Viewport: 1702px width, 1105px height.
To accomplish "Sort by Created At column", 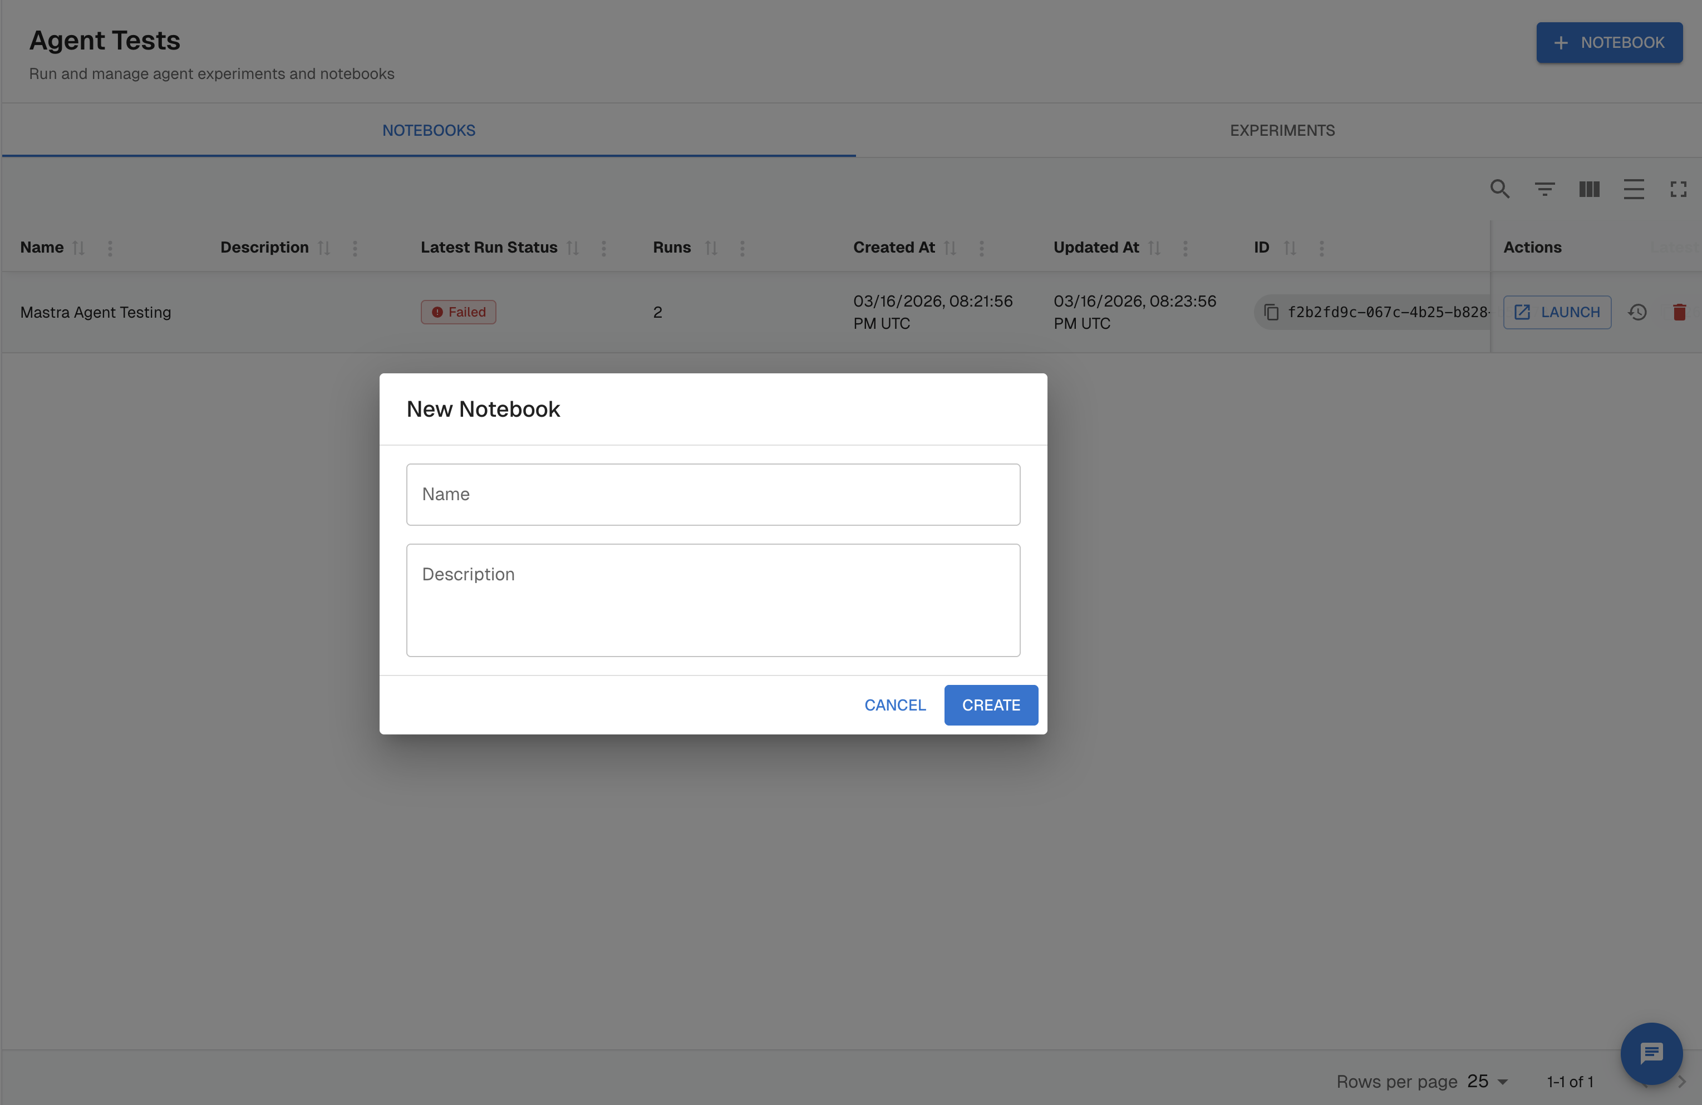I will tap(951, 248).
